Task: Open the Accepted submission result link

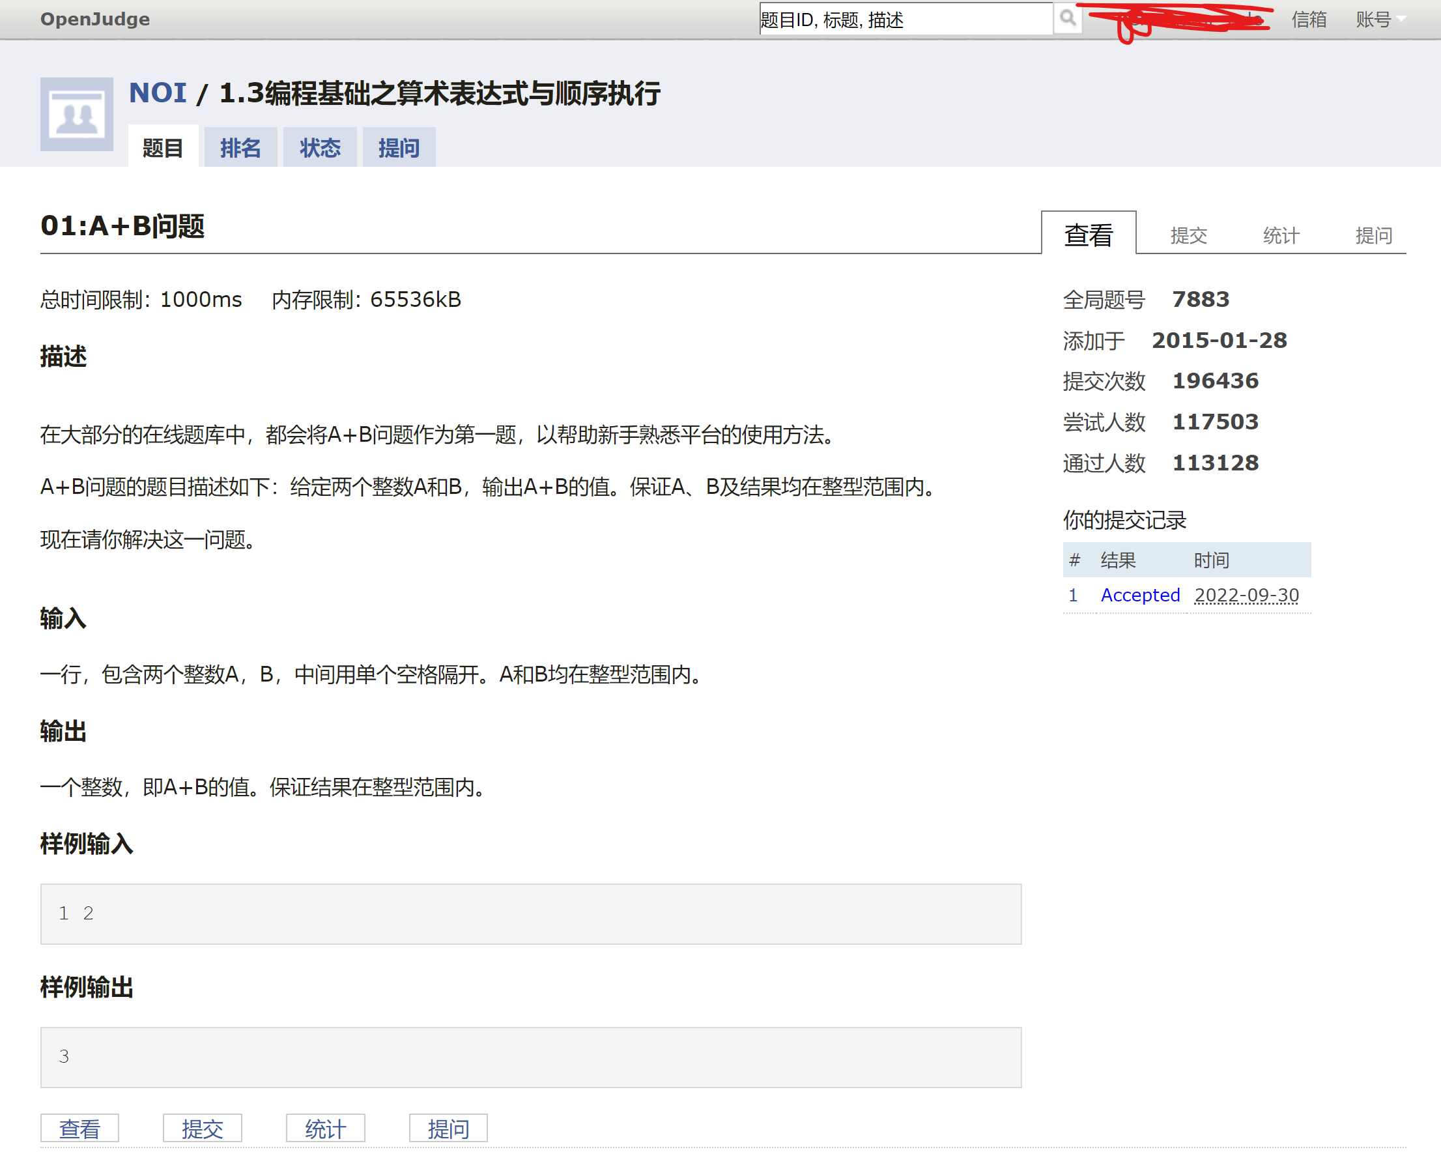Action: (1139, 595)
